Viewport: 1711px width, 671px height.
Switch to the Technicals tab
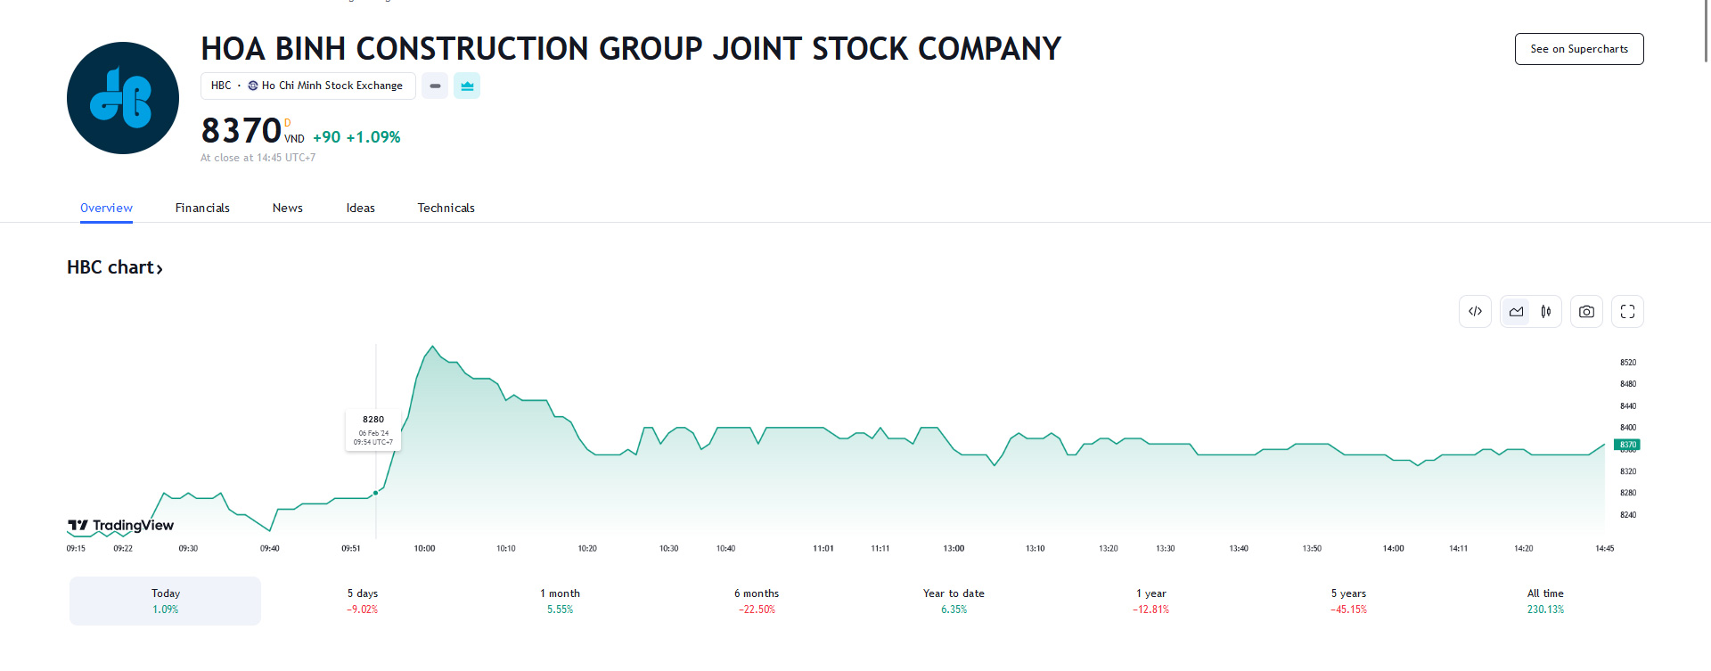point(446,208)
